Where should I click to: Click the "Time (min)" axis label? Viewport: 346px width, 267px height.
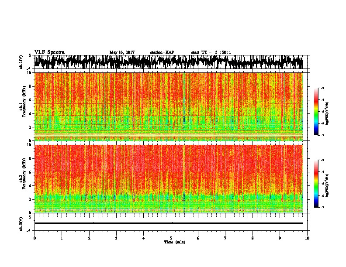pyautogui.click(x=175, y=242)
